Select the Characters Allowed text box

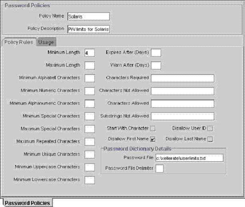point(182,104)
